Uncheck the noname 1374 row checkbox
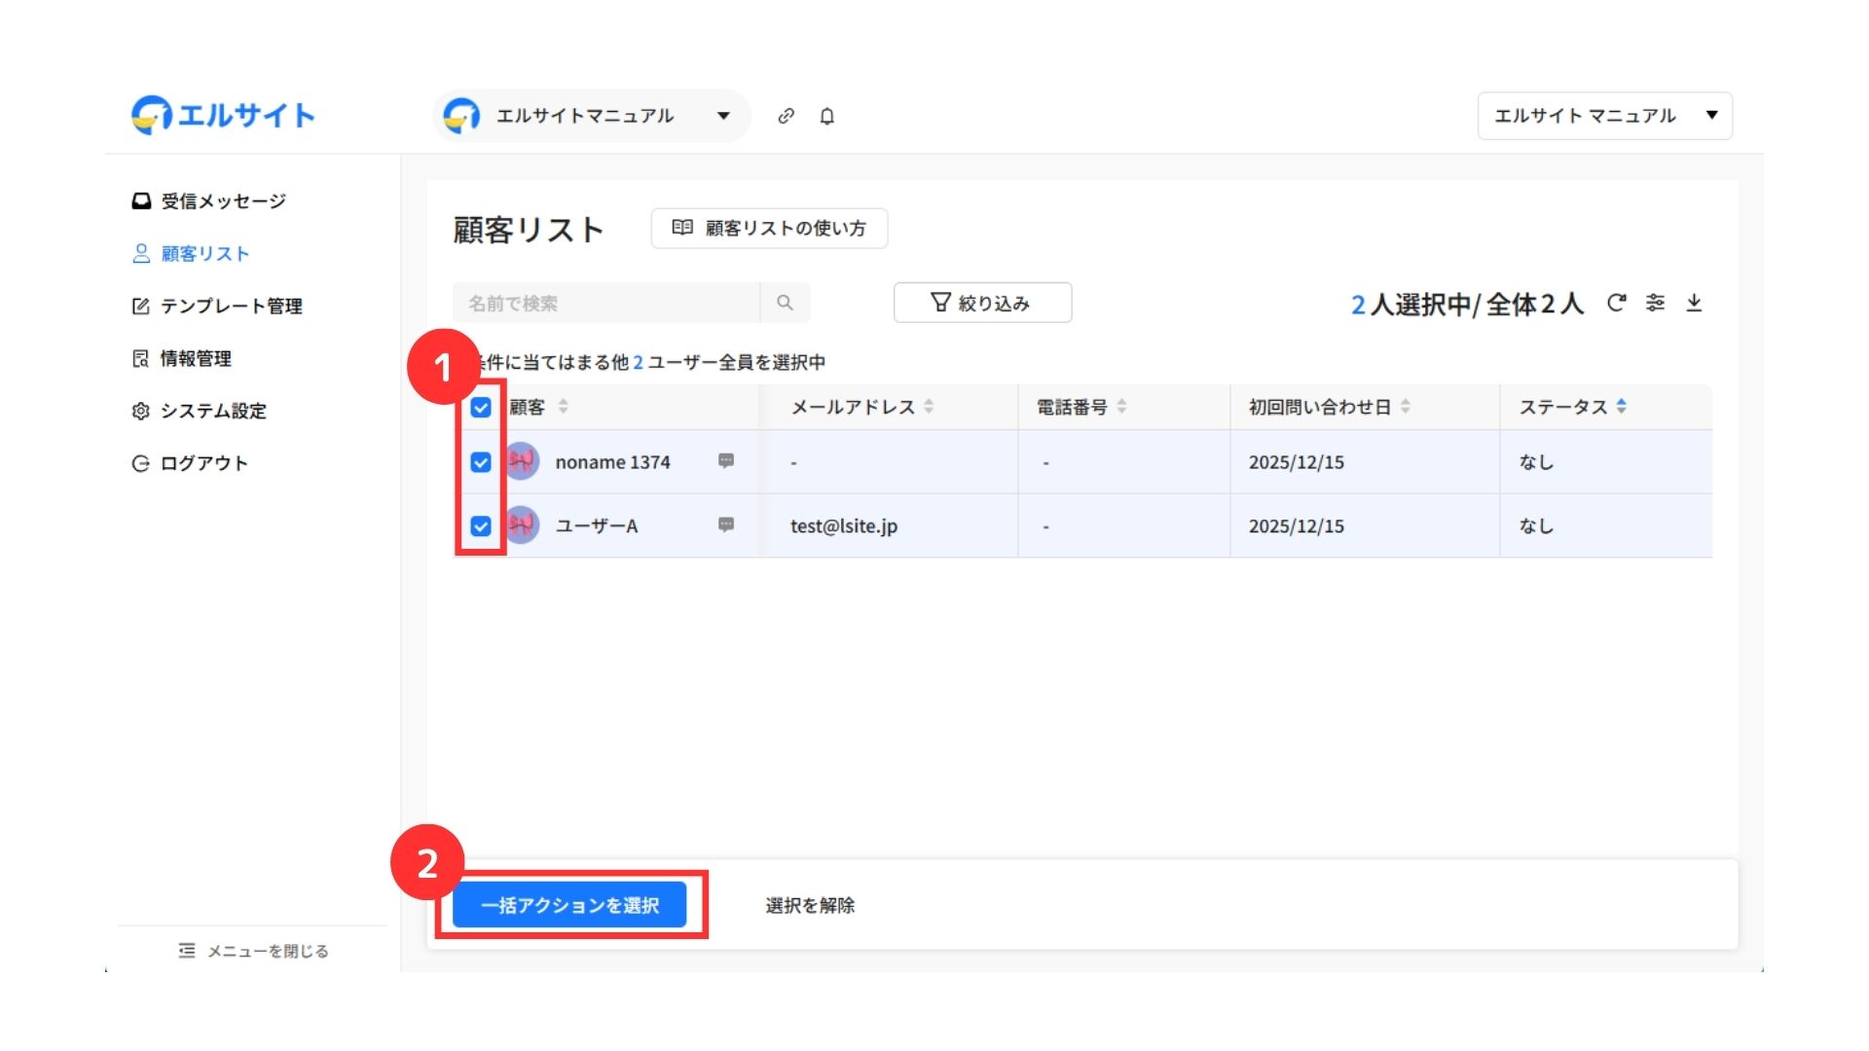The width and height of the screenshot is (1869, 1051). pos(481,462)
